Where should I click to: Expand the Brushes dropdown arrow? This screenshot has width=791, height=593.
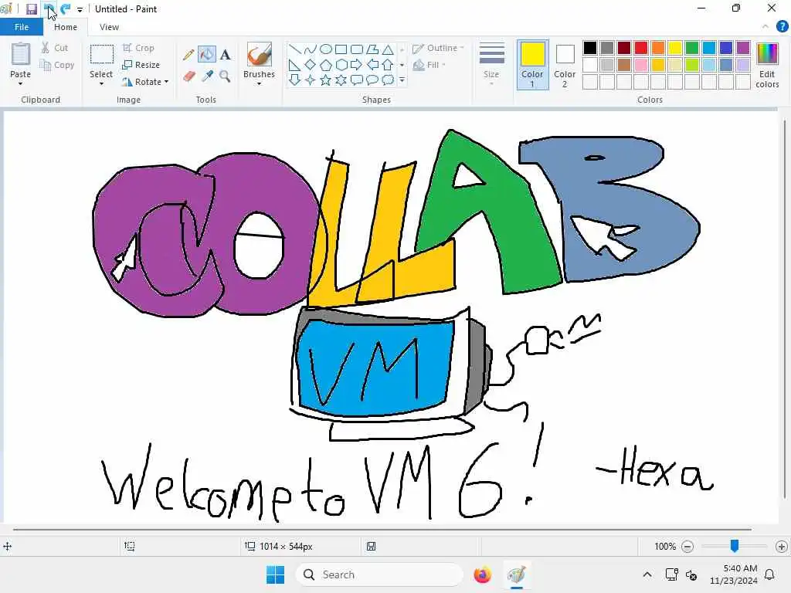click(260, 83)
